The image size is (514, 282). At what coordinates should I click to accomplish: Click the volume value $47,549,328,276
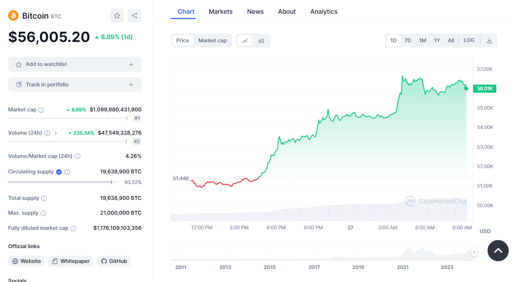pyautogui.click(x=120, y=133)
